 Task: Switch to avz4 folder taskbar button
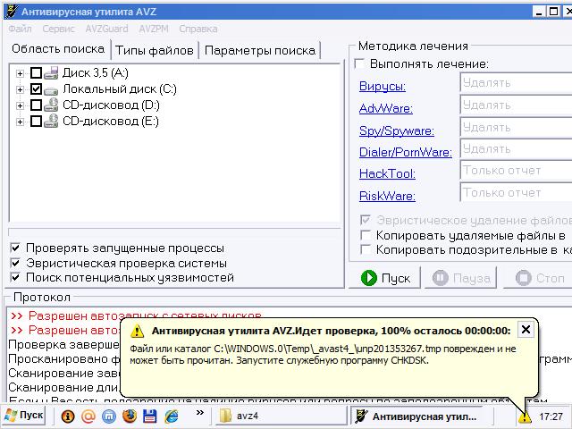click(281, 416)
